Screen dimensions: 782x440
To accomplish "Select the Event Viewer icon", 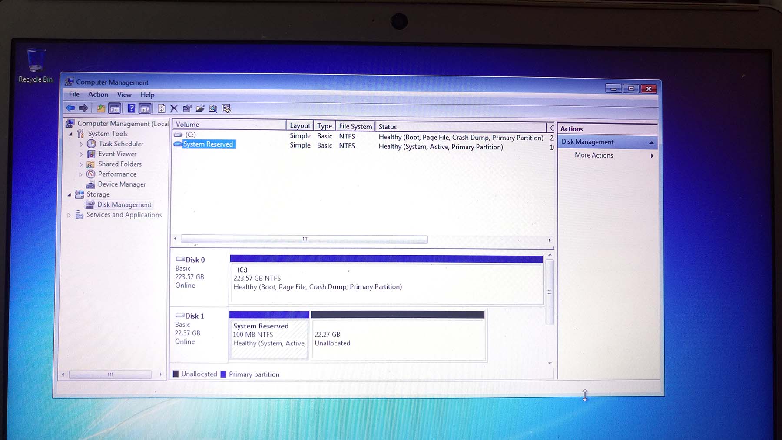I will coord(91,154).
